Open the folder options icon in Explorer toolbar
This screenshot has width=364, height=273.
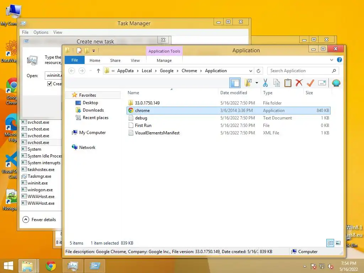[248, 82]
